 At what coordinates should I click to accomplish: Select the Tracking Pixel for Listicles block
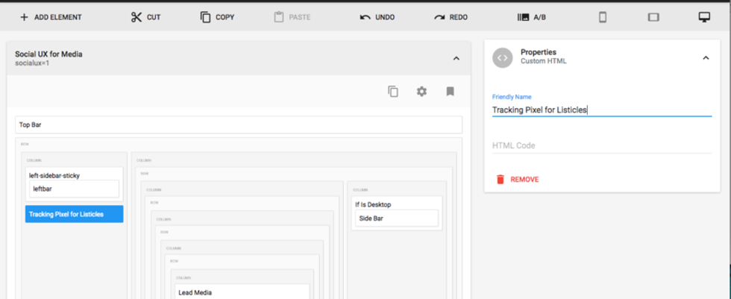(74, 215)
